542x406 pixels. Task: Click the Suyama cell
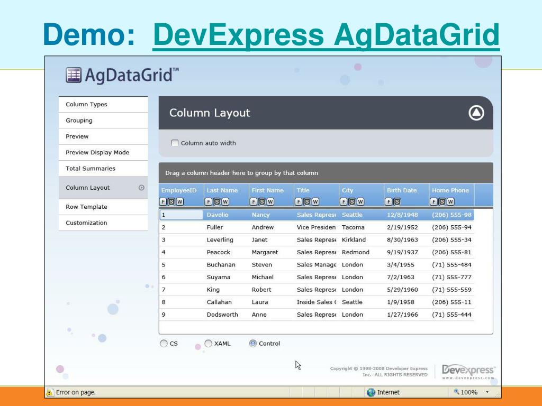tap(219, 277)
